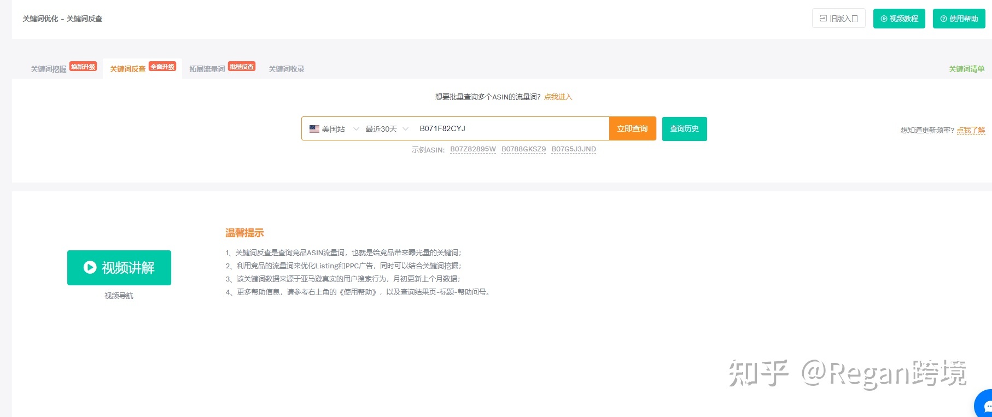Click the play icon on 视频讲解

[x=90, y=267]
